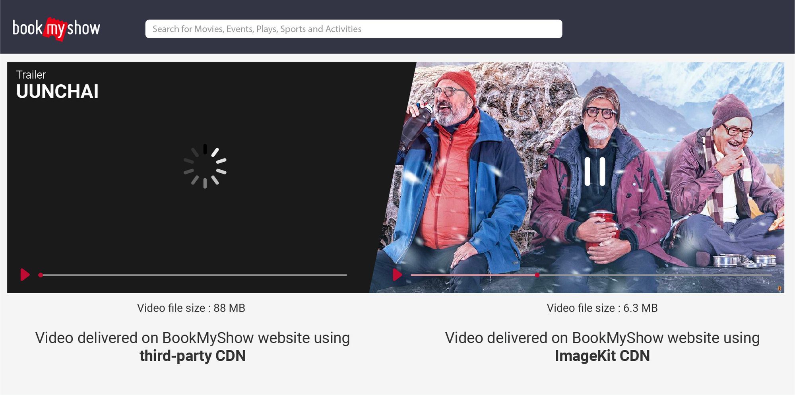This screenshot has height=395, width=795.
Task: Click the play button on the ImageKit video
Action: (397, 275)
